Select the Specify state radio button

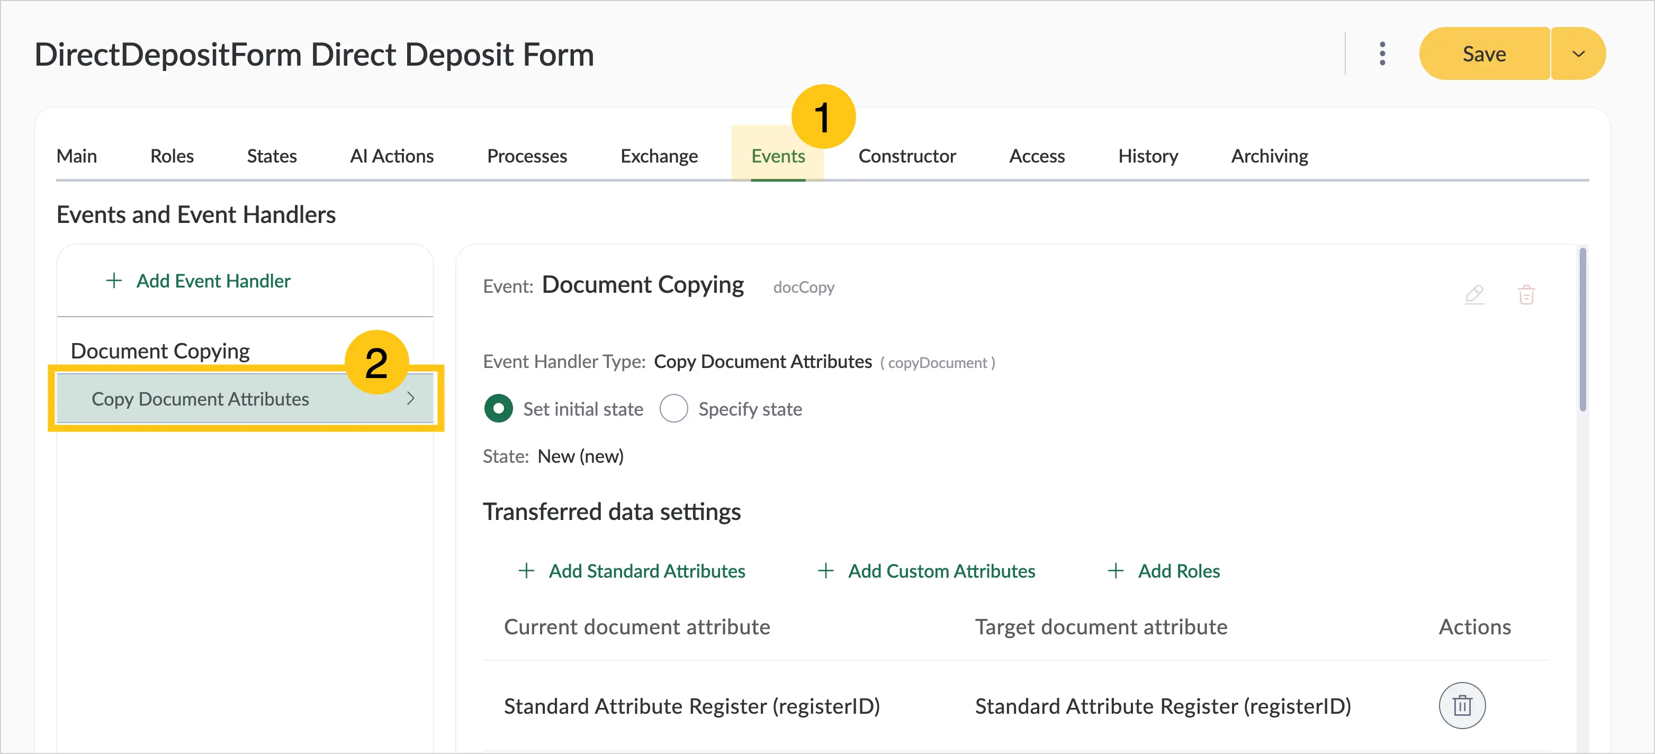click(x=674, y=409)
